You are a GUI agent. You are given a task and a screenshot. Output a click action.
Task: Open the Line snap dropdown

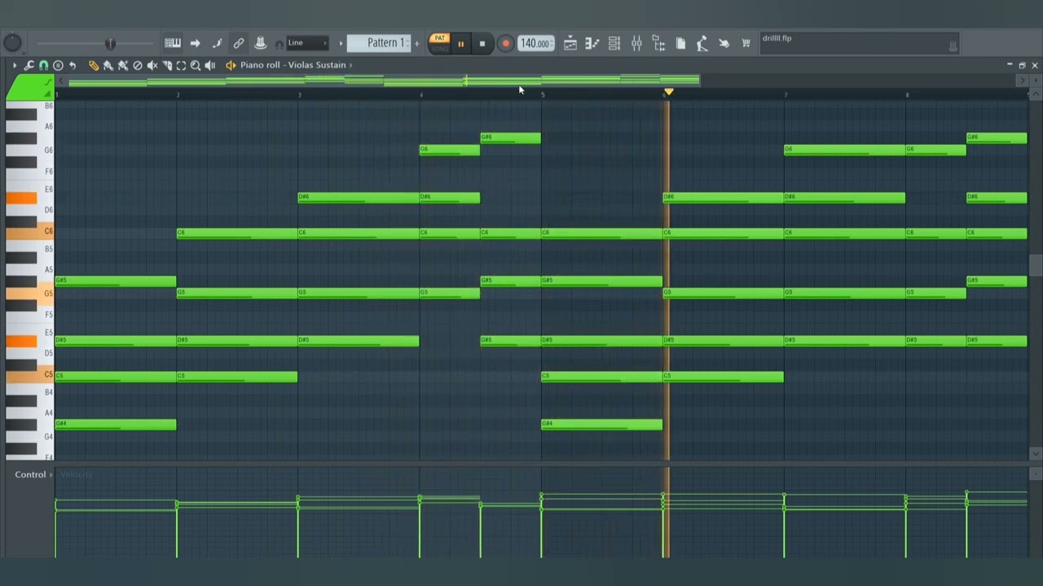pyautogui.click(x=307, y=43)
